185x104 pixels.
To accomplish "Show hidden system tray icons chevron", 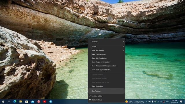I will tap(147, 101).
